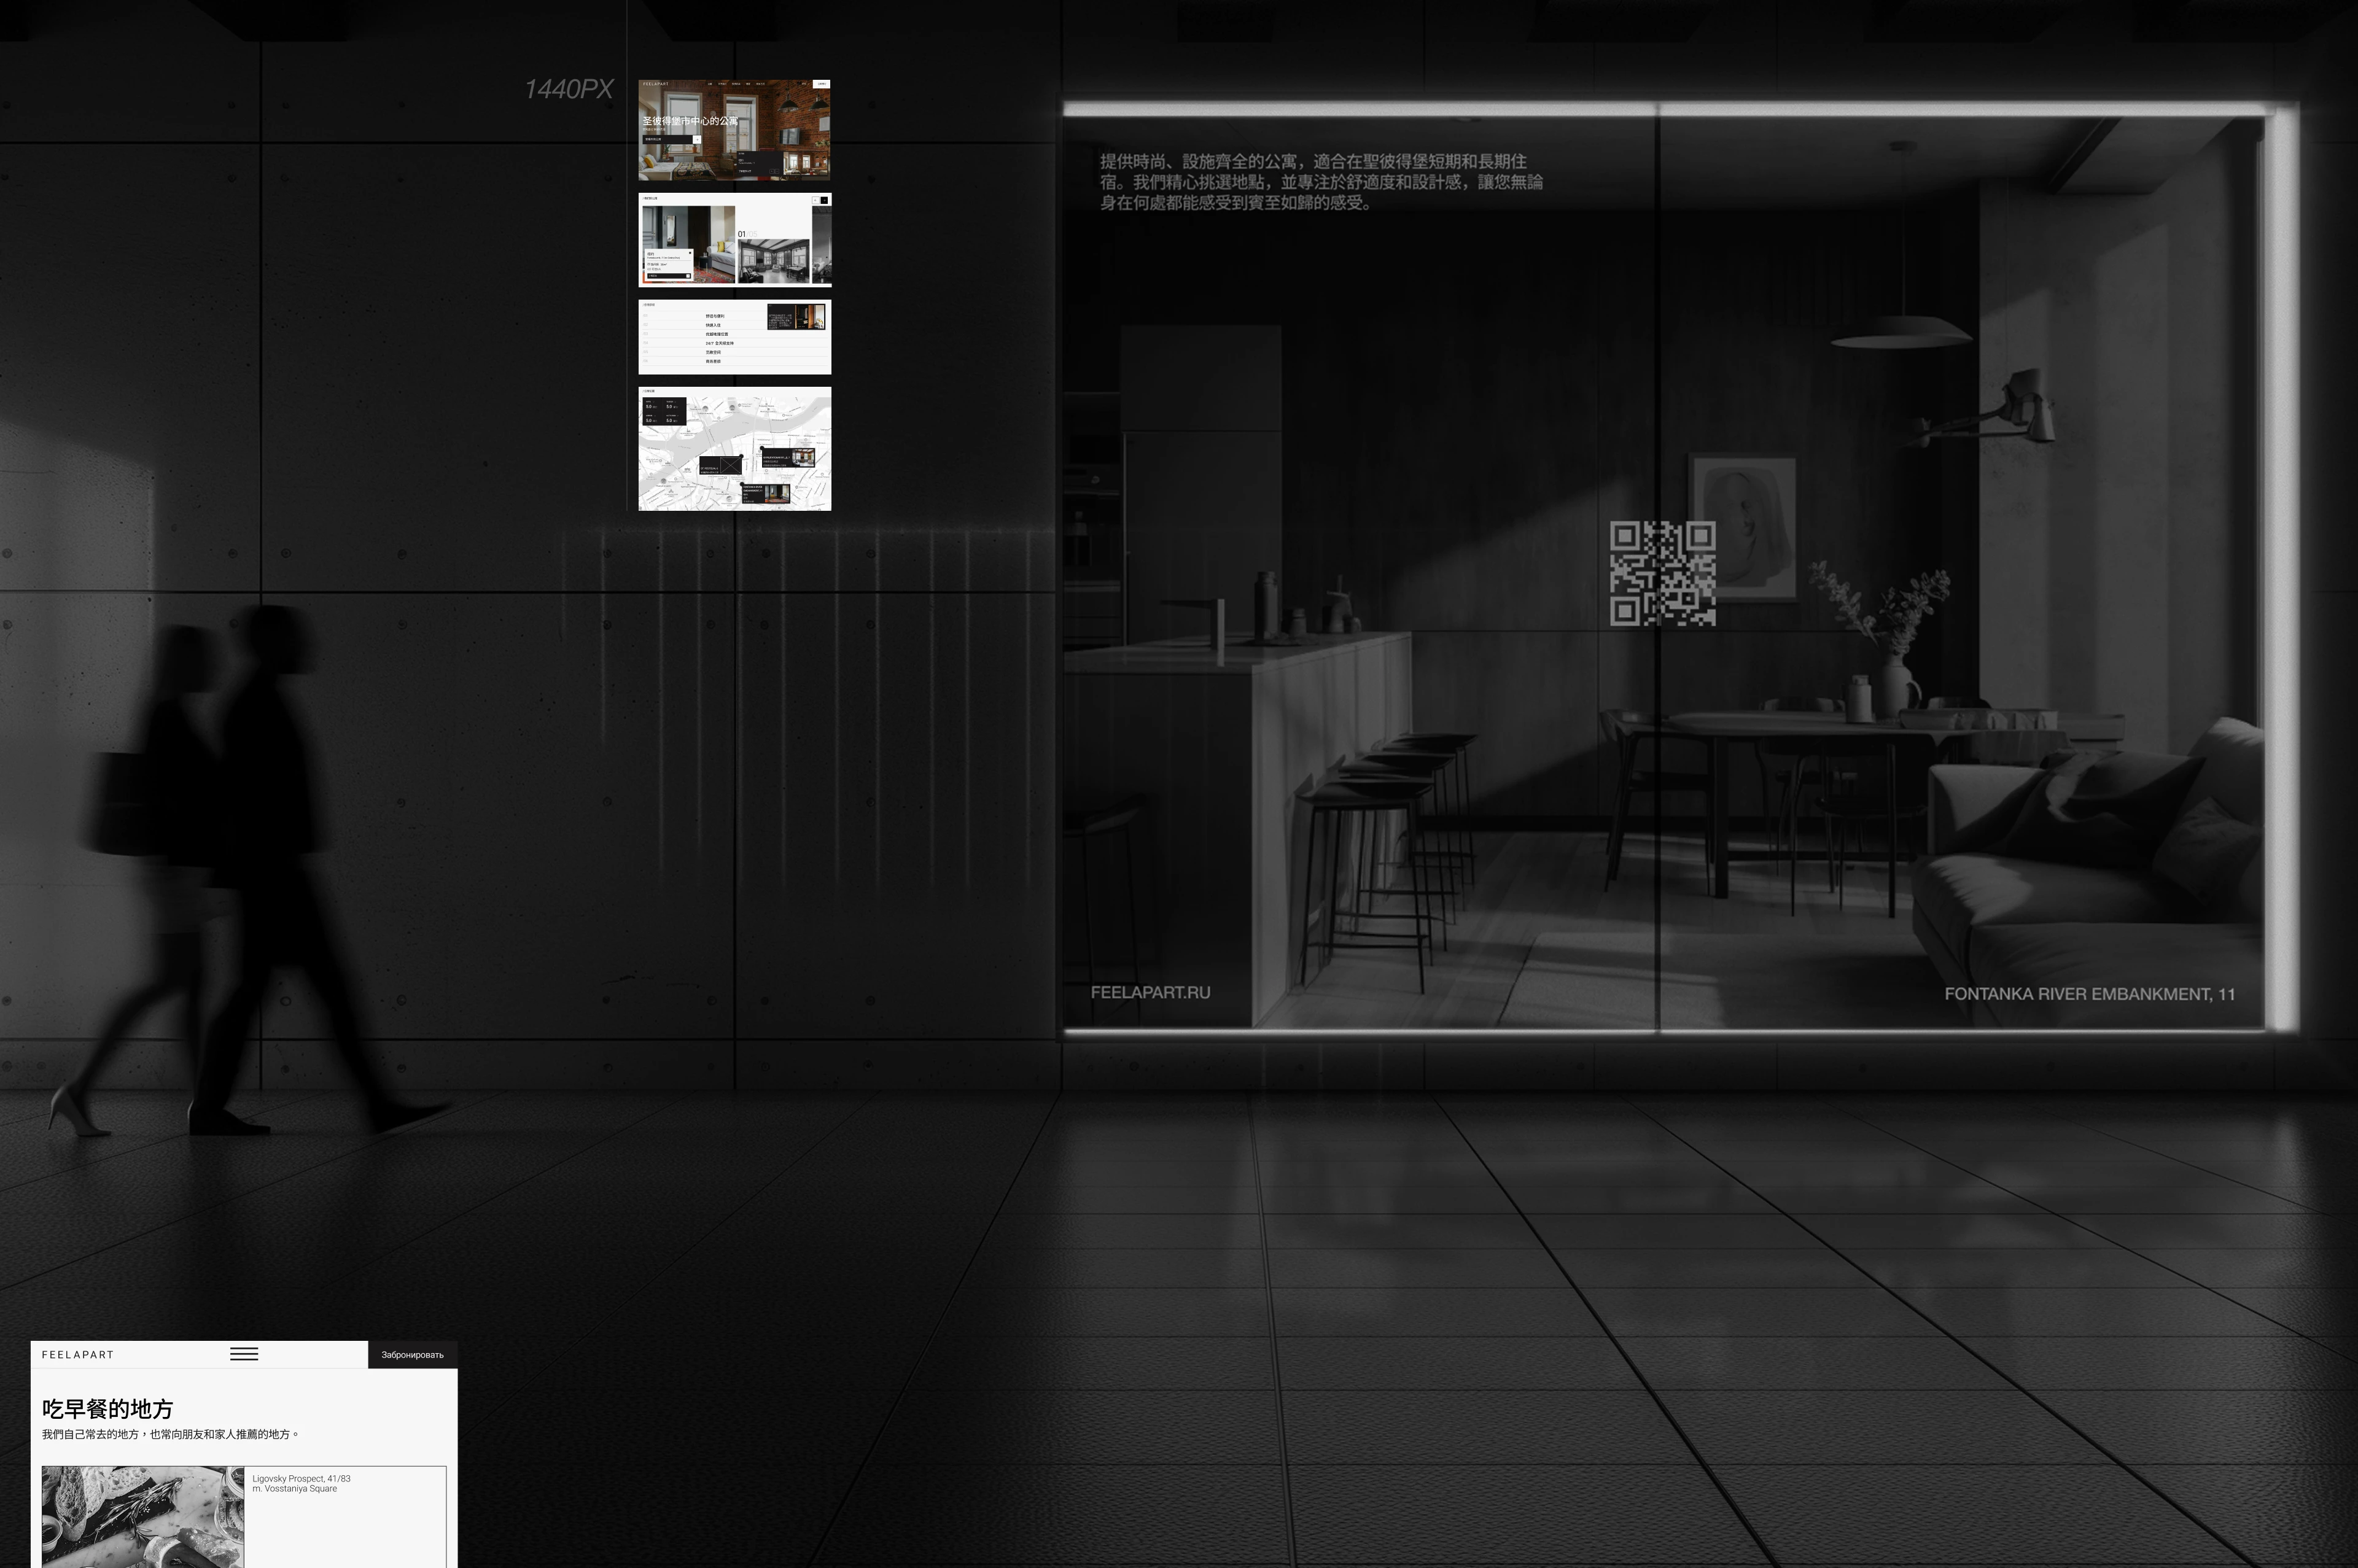Click the St. Pestelya, 6 map card
This screenshot has height=1568, width=2358.
coord(720,466)
